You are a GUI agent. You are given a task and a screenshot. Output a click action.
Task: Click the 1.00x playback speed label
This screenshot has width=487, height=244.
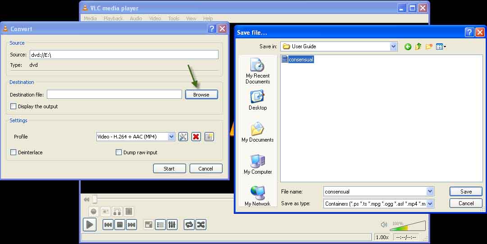382,237
